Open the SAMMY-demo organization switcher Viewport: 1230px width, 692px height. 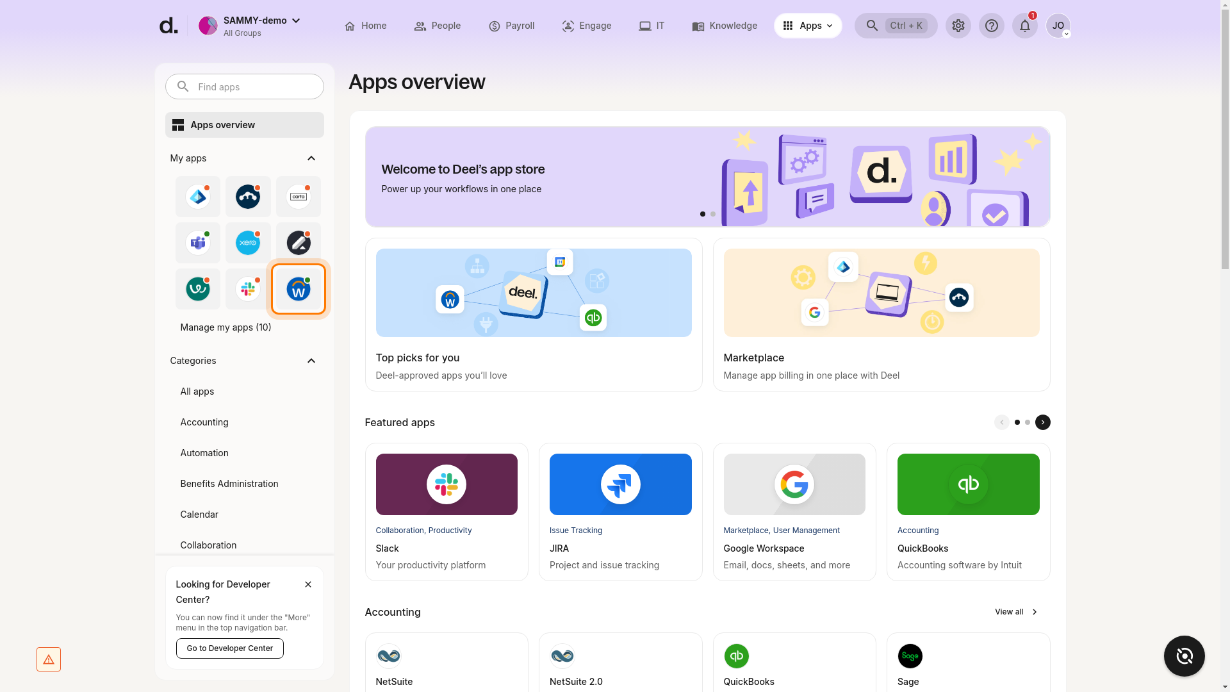click(250, 26)
